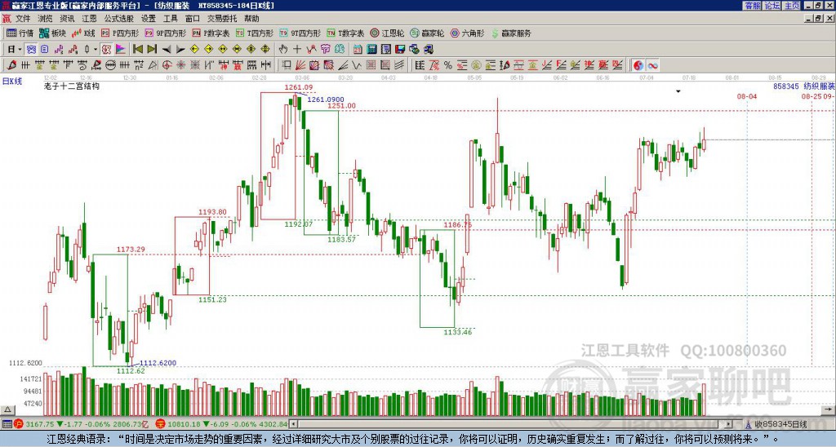The height and width of the screenshot is (447, 836).
Task: Click the 日K线 label at chart top-left
Action: click(12, 81)
